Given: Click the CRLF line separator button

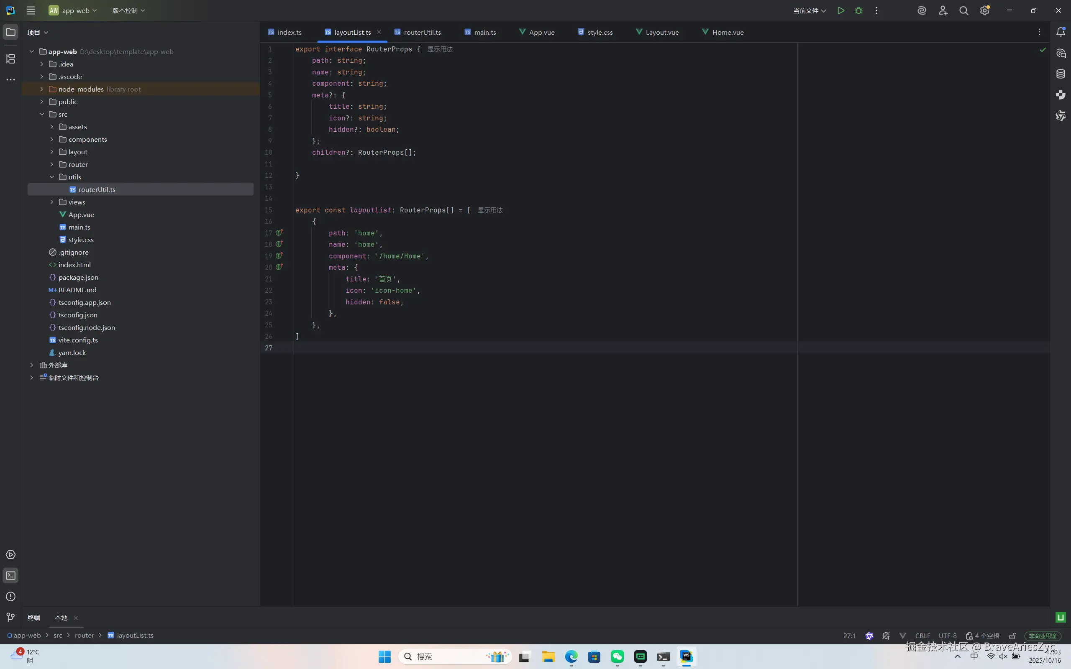Looking at the screenshot, I should point(922,636).
